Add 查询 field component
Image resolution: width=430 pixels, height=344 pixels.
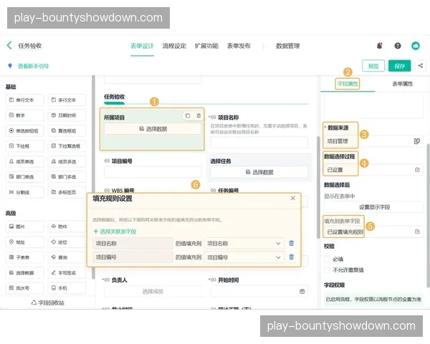(x=67, y=257)
